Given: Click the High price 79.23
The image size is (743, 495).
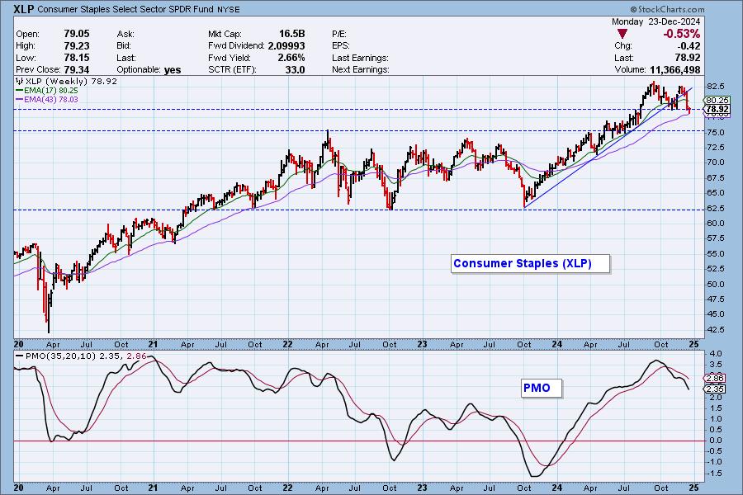Looking at the screenshot, I should [x=76, y=46].
